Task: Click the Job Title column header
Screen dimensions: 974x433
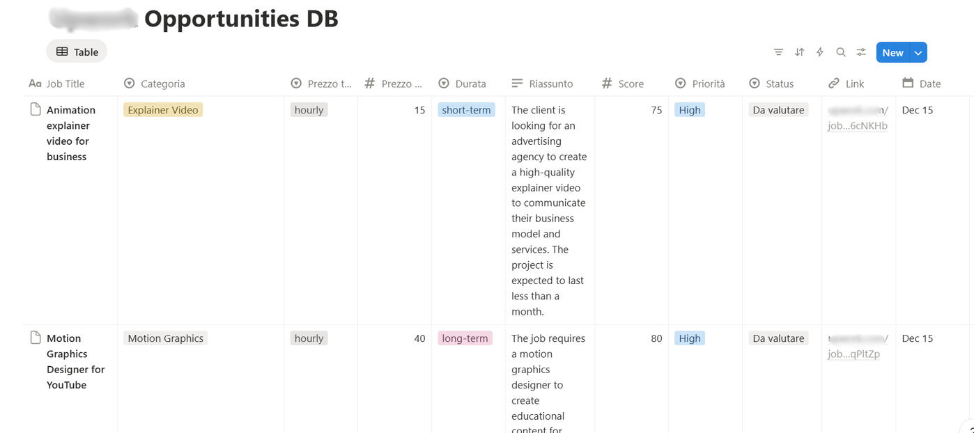Action: (x=65, y=84)
